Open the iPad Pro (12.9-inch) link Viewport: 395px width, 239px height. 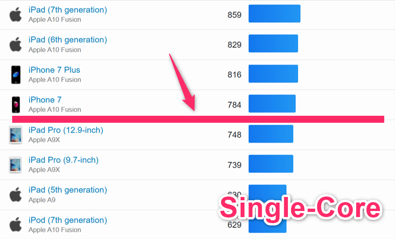66,130
